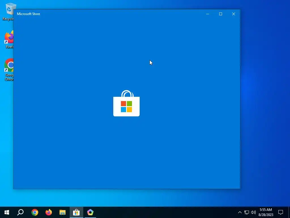The height and width of the screenshot is (218, 290).
Task: Click the Microsoft Store title text
Action: click(x=29, y=14)
